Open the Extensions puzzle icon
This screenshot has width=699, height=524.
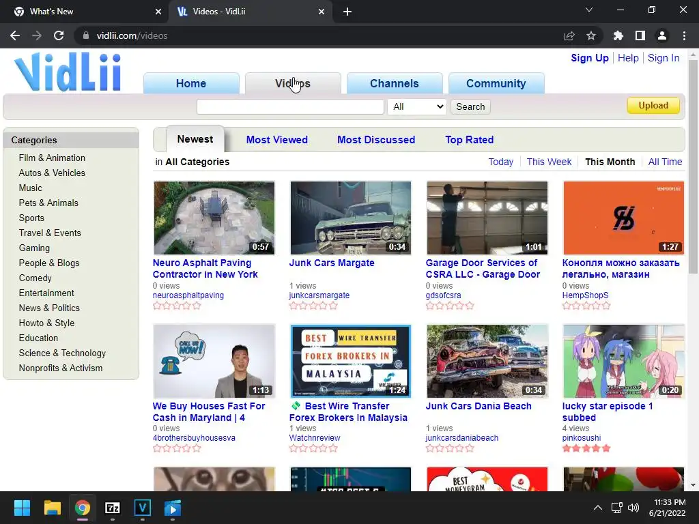[618, 35]
